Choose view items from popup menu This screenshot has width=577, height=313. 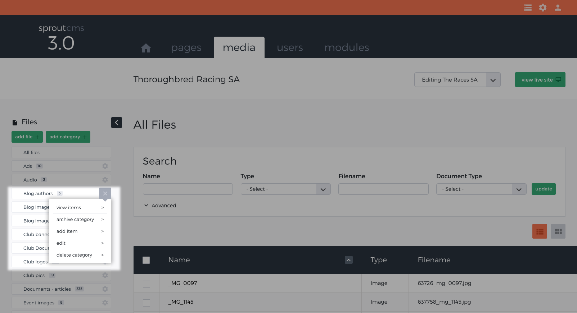click(80, 207)
